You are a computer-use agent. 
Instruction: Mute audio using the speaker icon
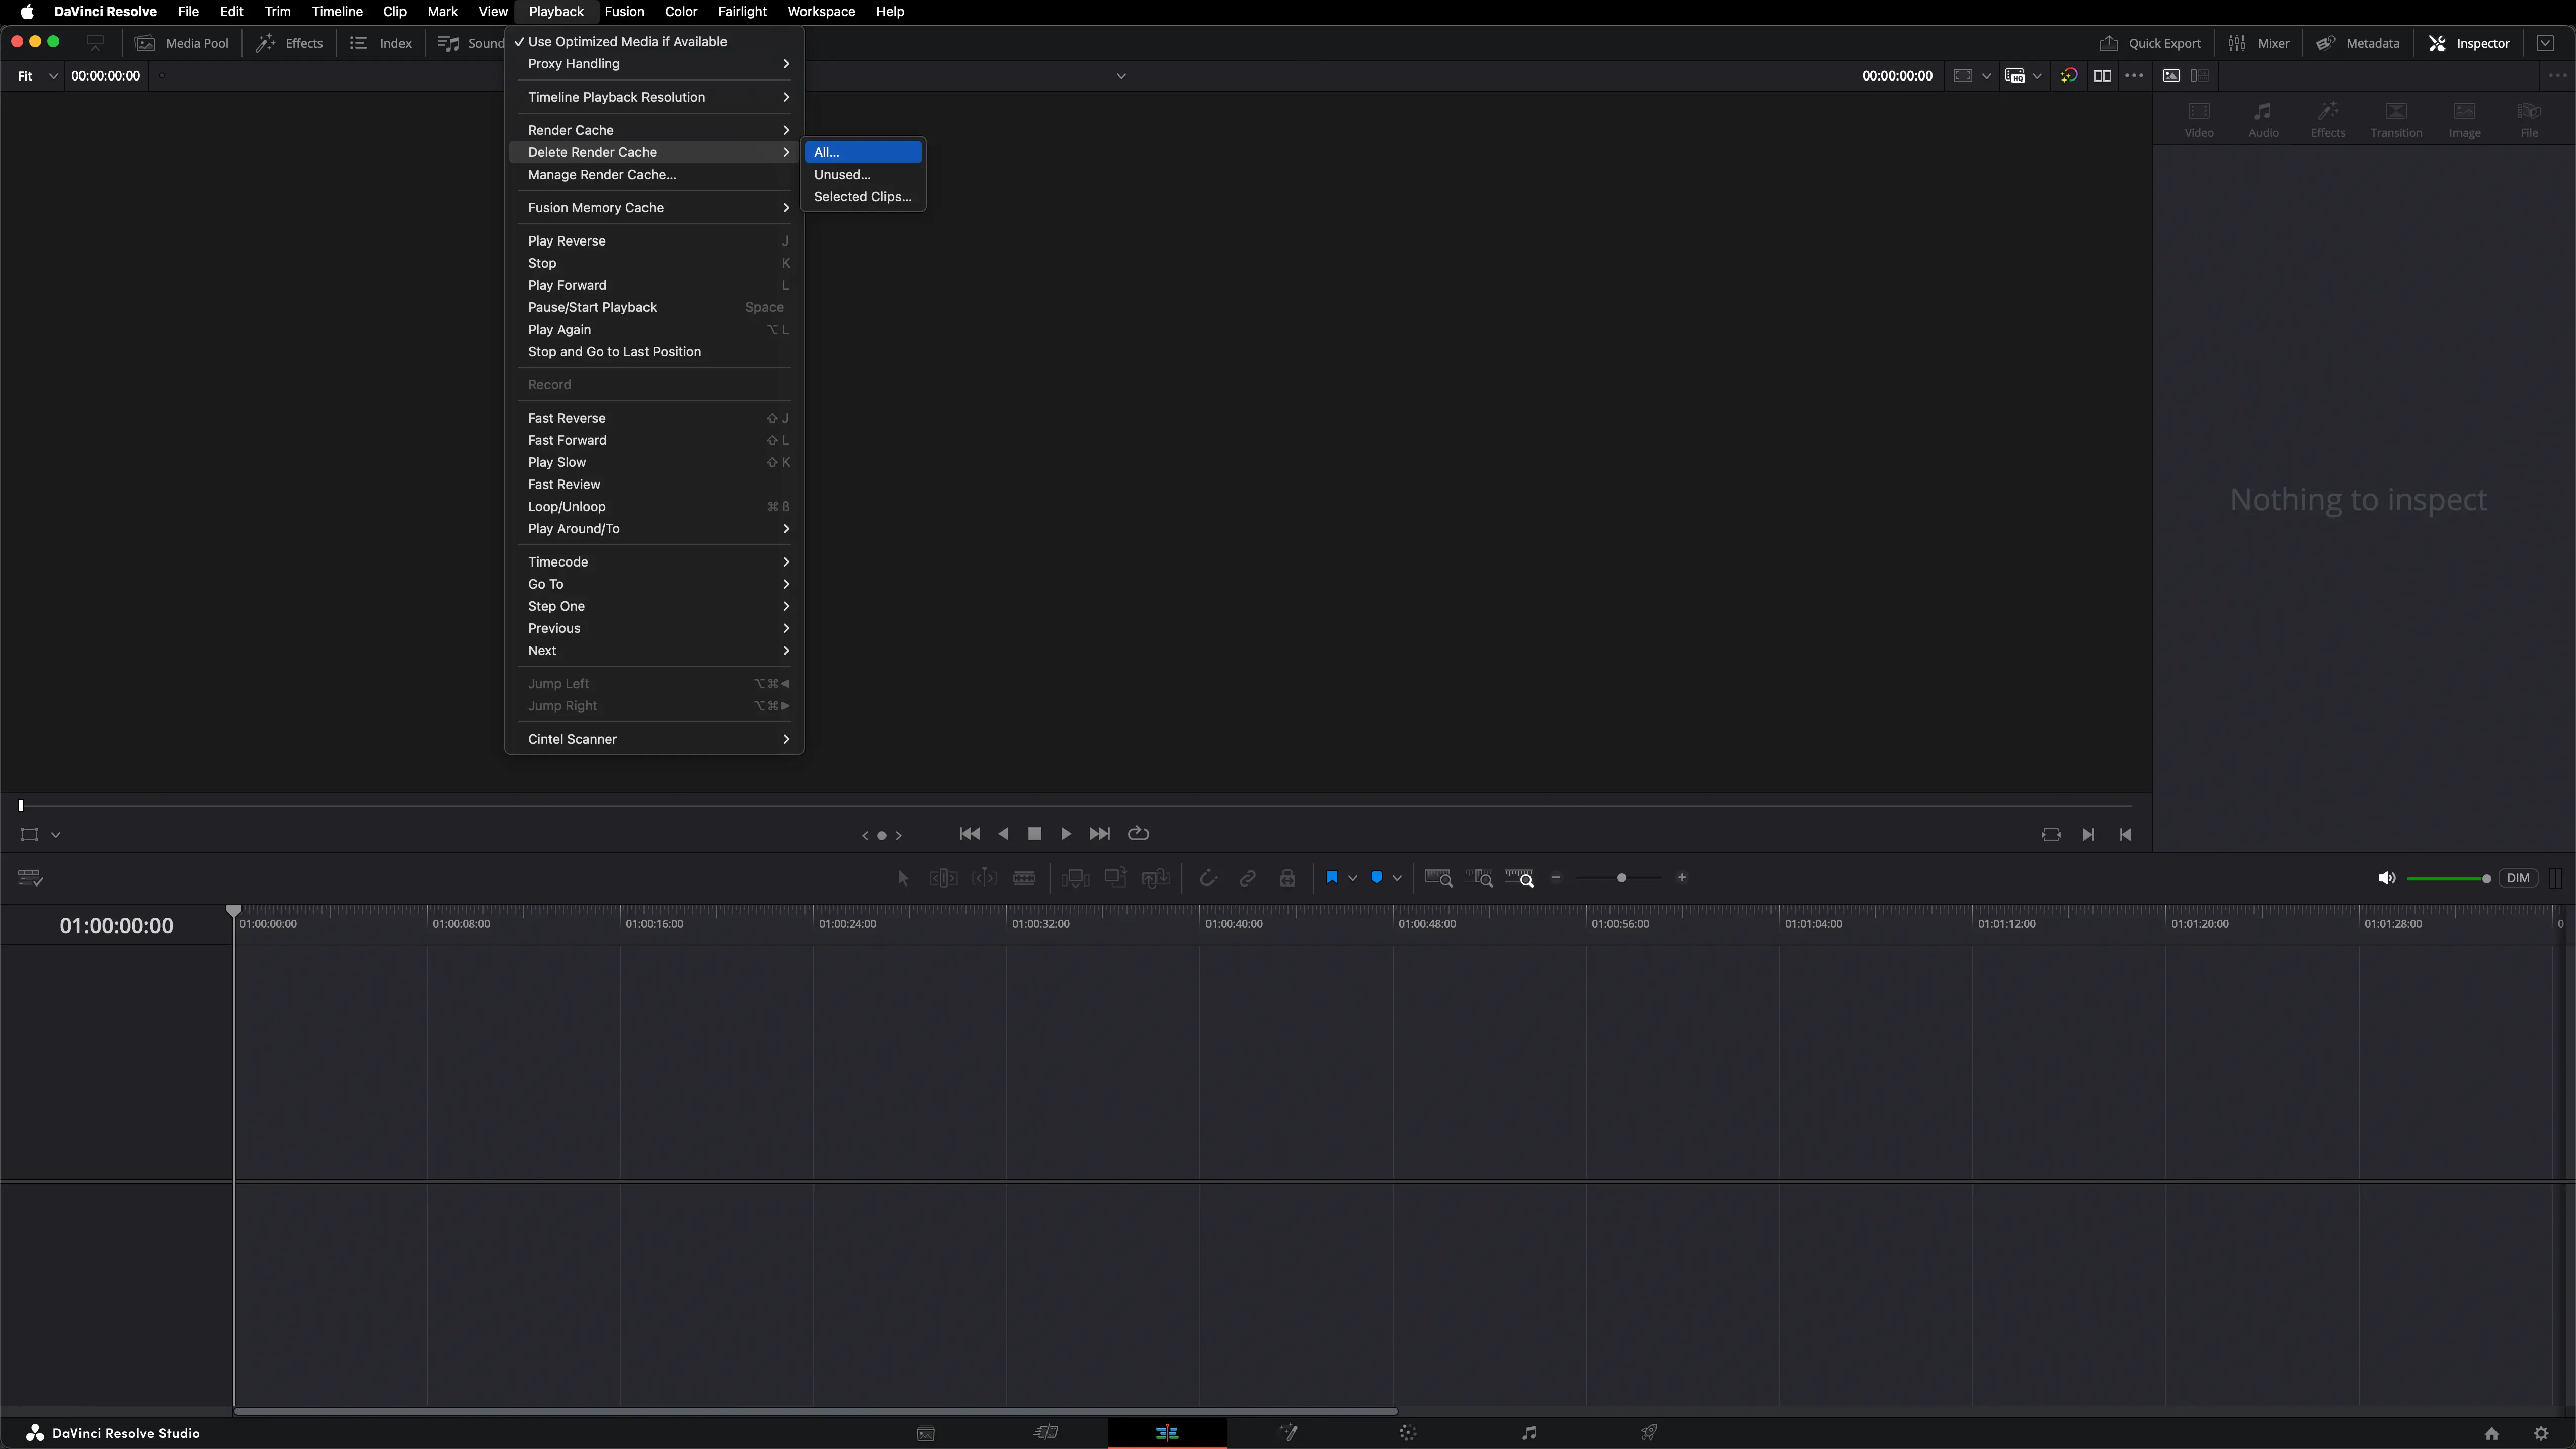pos(2386,878)
